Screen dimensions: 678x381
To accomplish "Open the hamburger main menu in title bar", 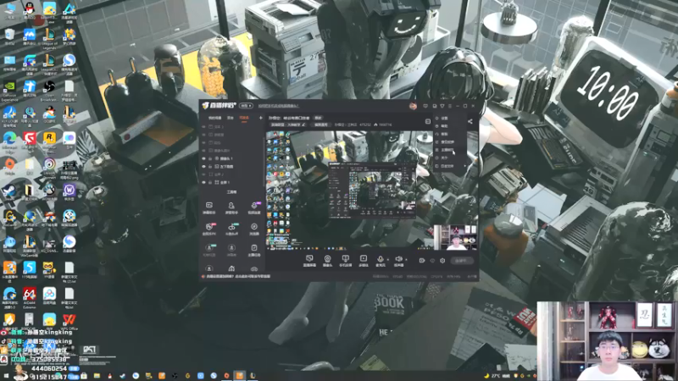I will pos(450,106).
